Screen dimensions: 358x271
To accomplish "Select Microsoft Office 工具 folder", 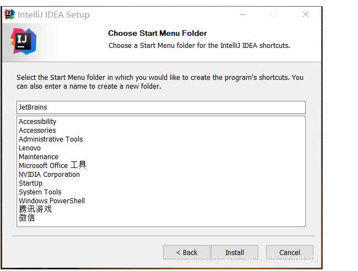I will [x=52, y=165].
